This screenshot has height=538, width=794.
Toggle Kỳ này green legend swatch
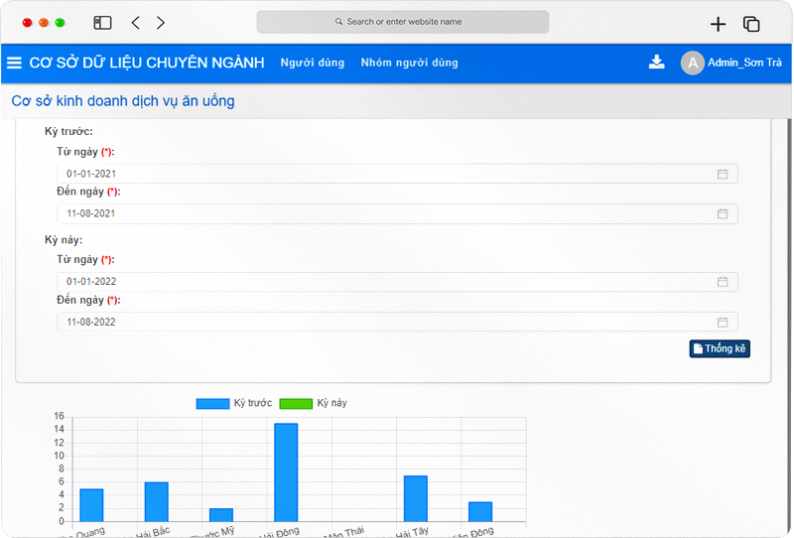point(296,404)
